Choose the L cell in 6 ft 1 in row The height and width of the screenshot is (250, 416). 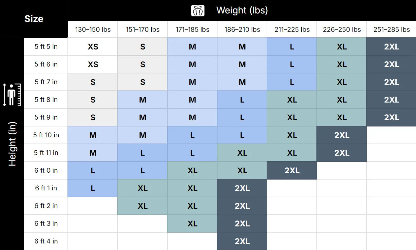click(93, 188)
